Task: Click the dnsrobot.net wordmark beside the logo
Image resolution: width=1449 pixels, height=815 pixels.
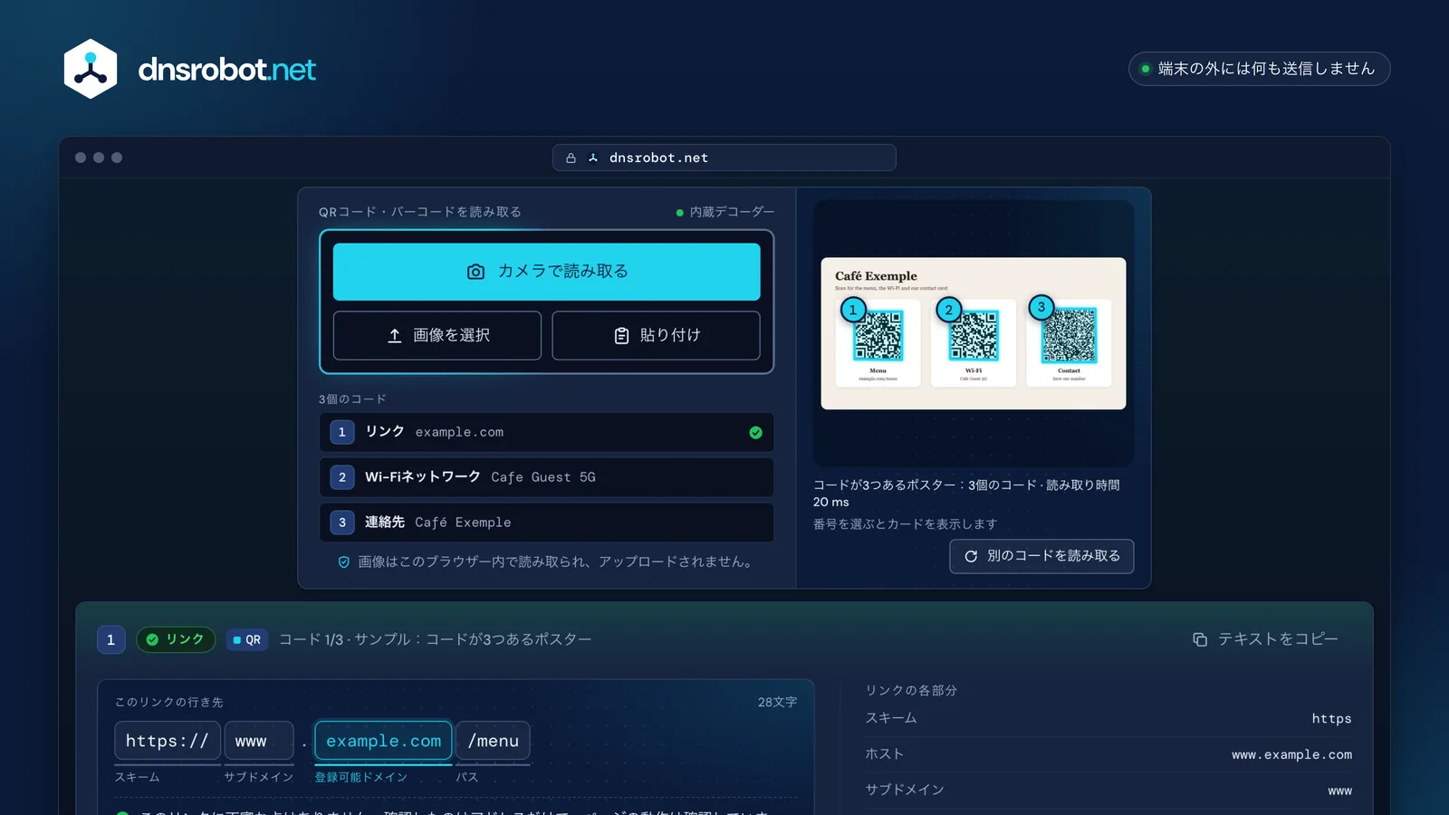Action: [226, 70]
